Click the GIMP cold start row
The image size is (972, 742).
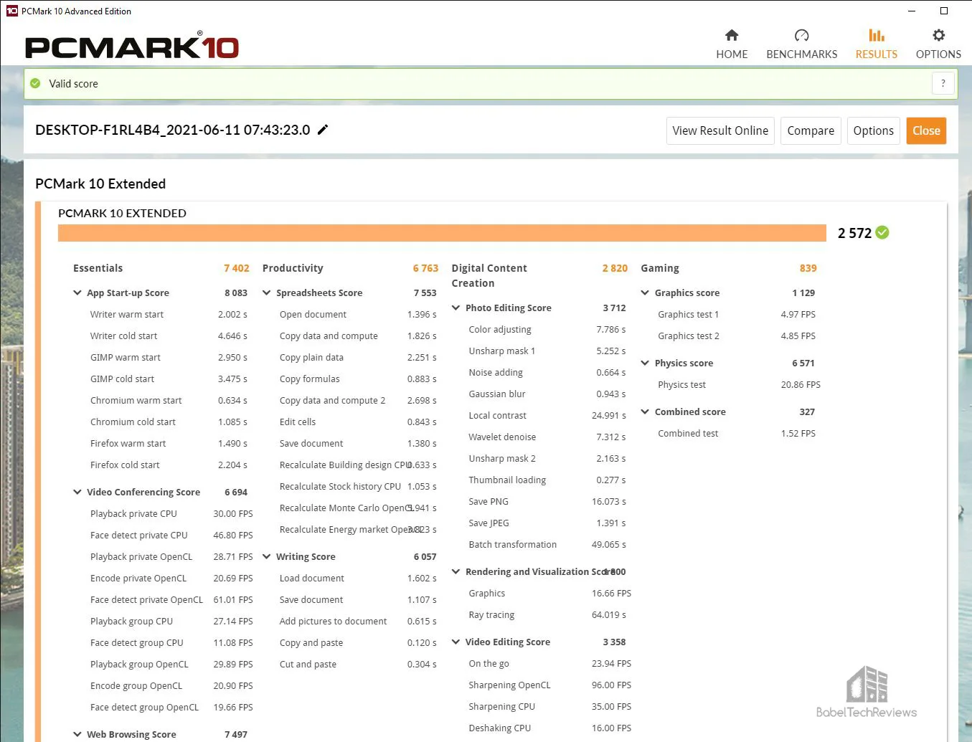pyautogui.click(x=169, y=379)
